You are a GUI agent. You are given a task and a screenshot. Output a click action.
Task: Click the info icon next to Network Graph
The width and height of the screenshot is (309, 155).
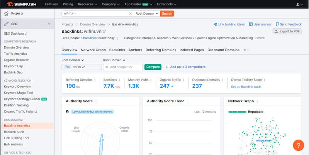click(257, 101)
